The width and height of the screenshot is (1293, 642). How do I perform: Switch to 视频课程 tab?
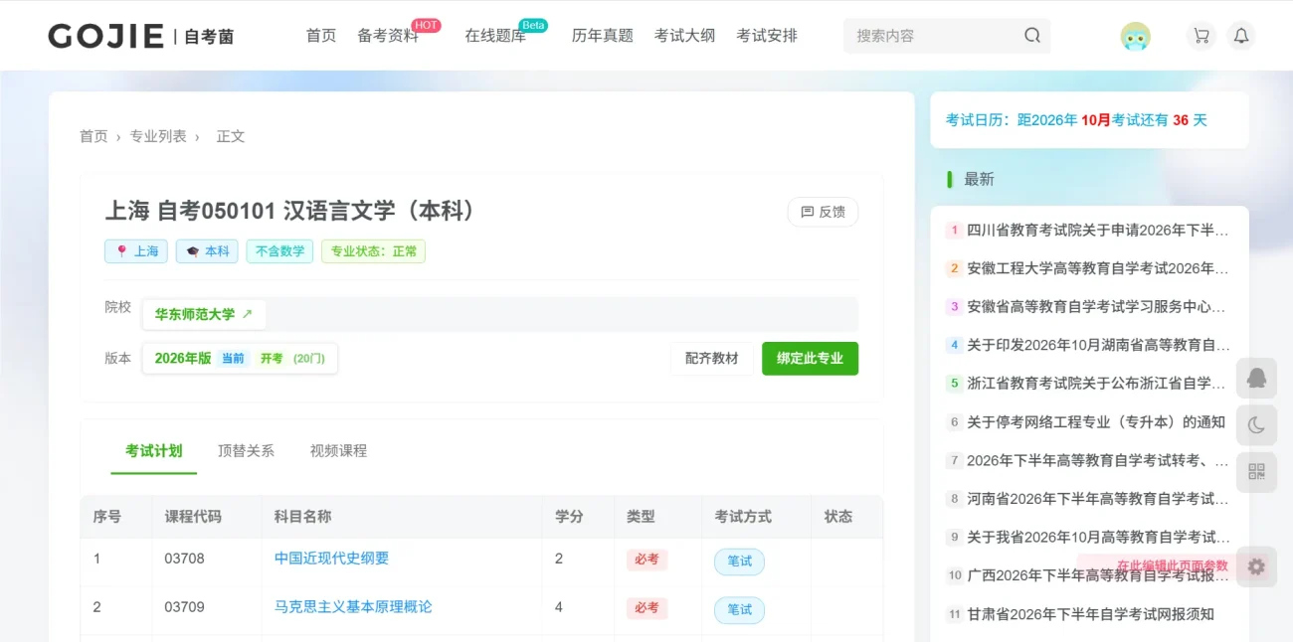[x=338, y=451]
